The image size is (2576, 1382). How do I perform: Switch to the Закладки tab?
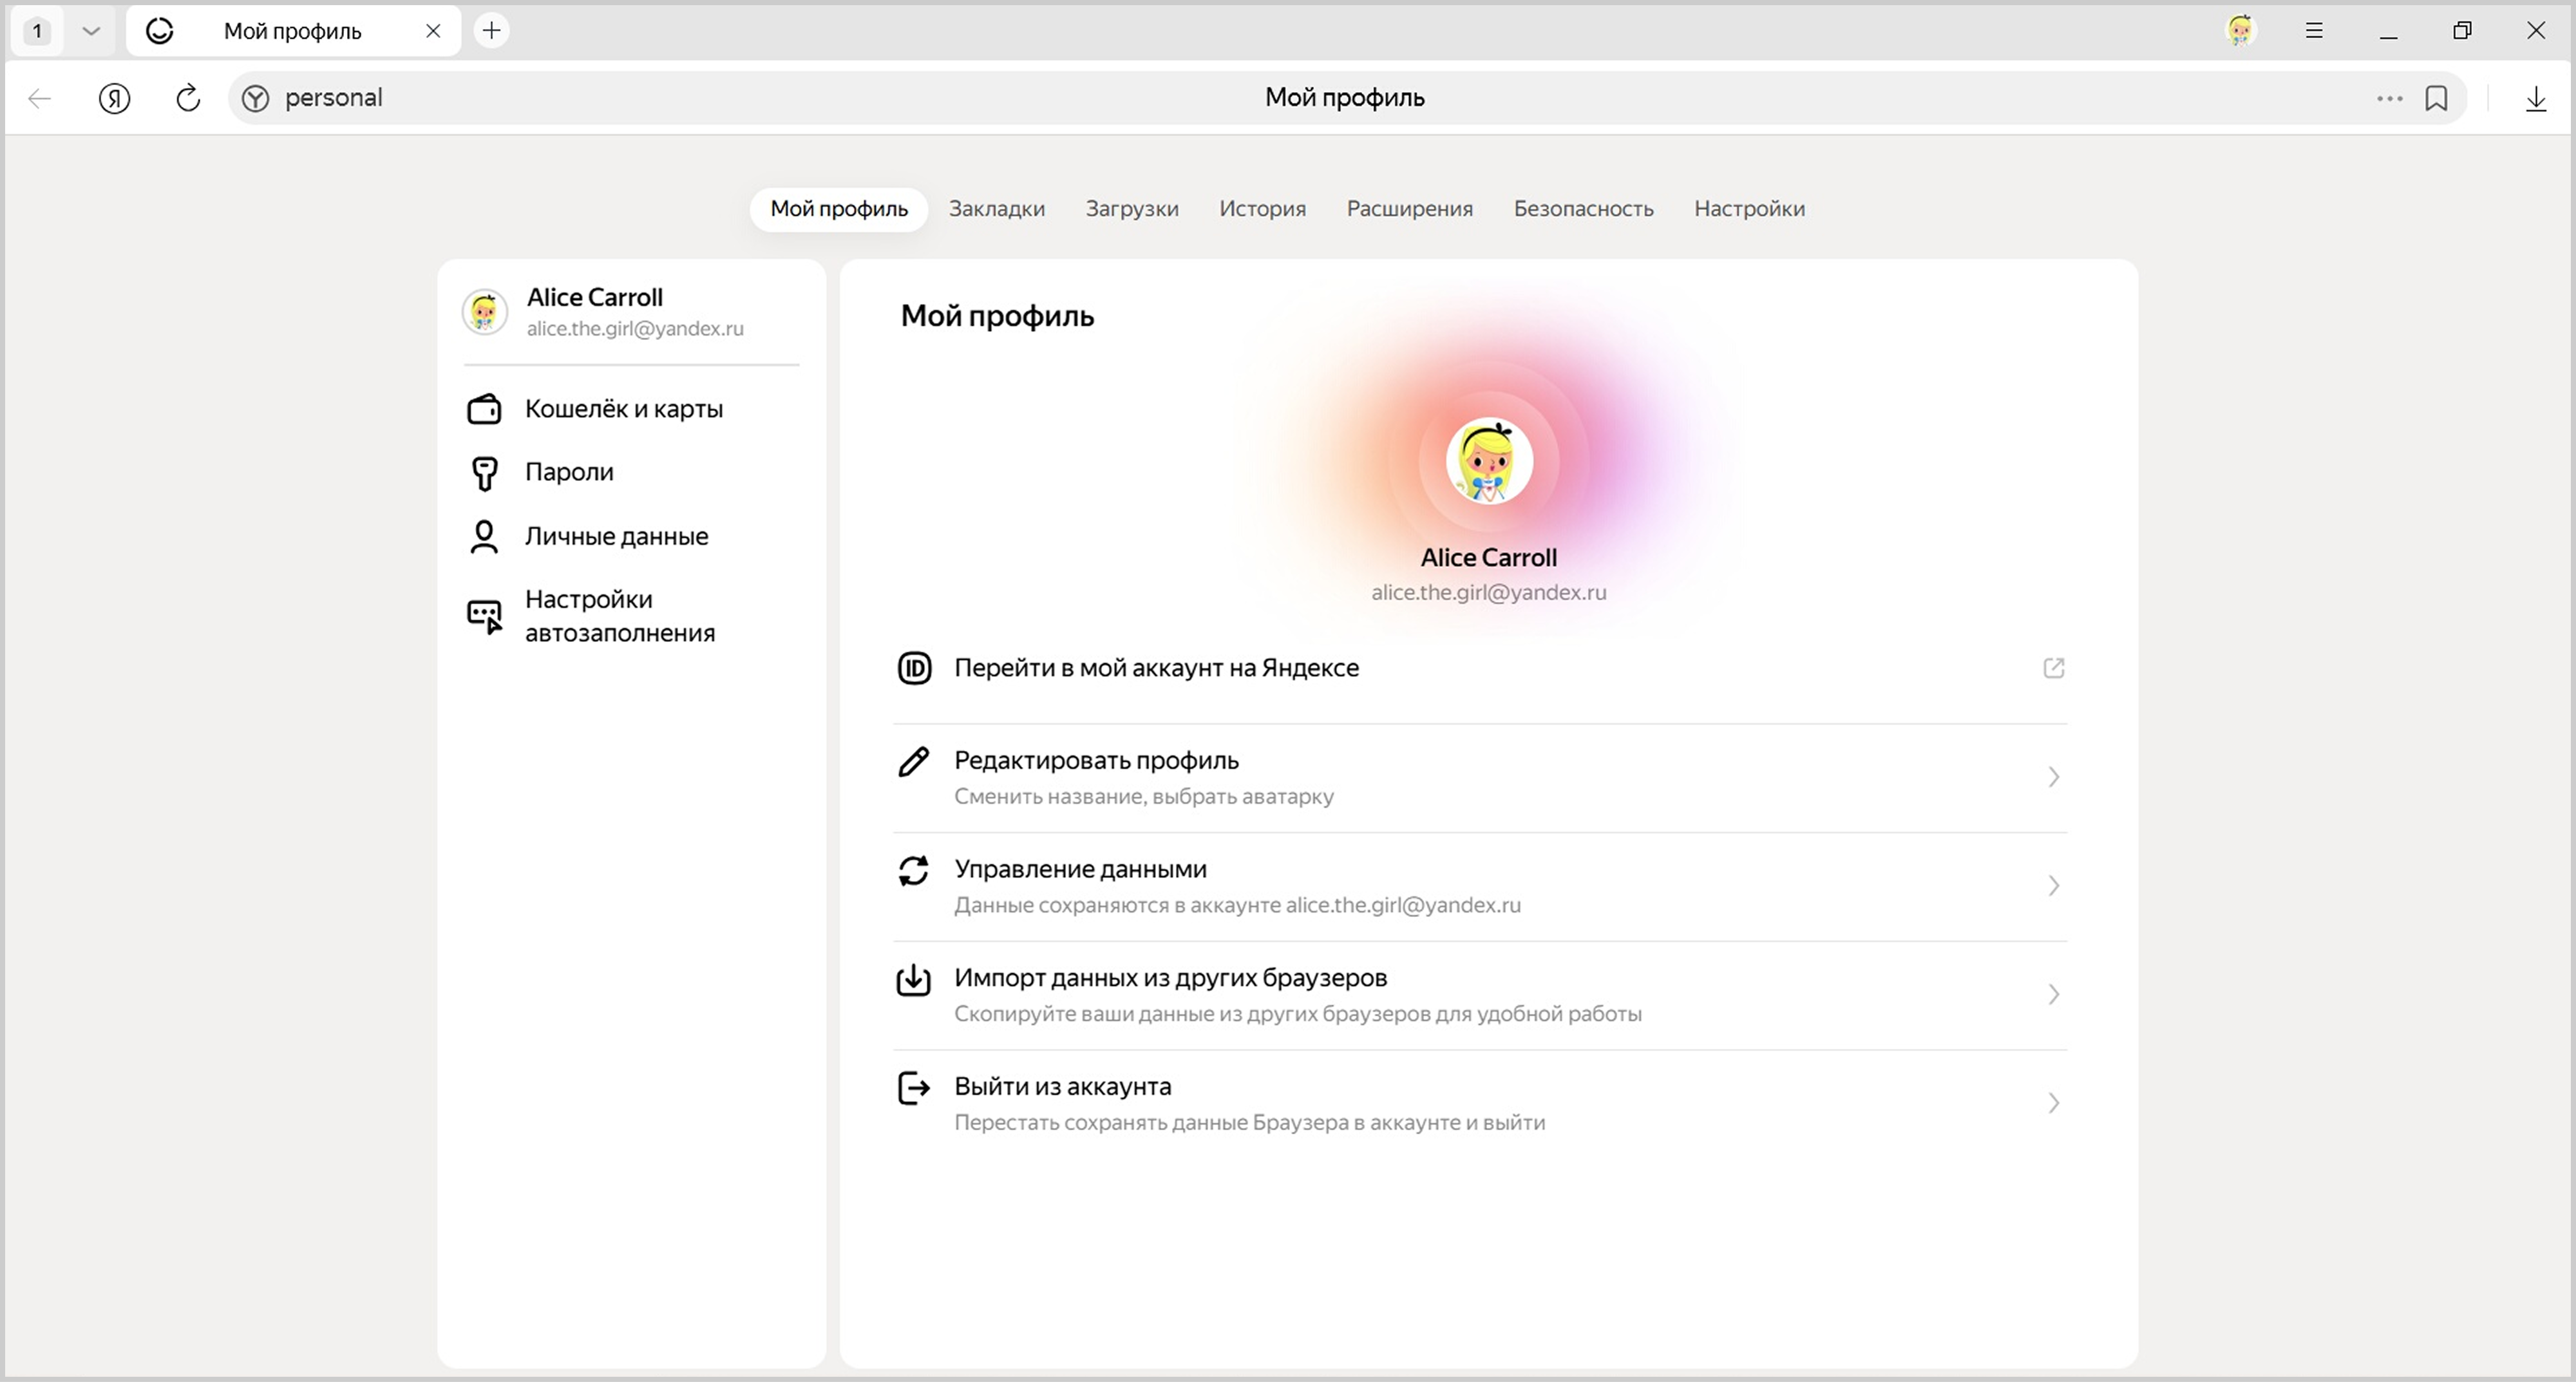[x=996, y=209]
